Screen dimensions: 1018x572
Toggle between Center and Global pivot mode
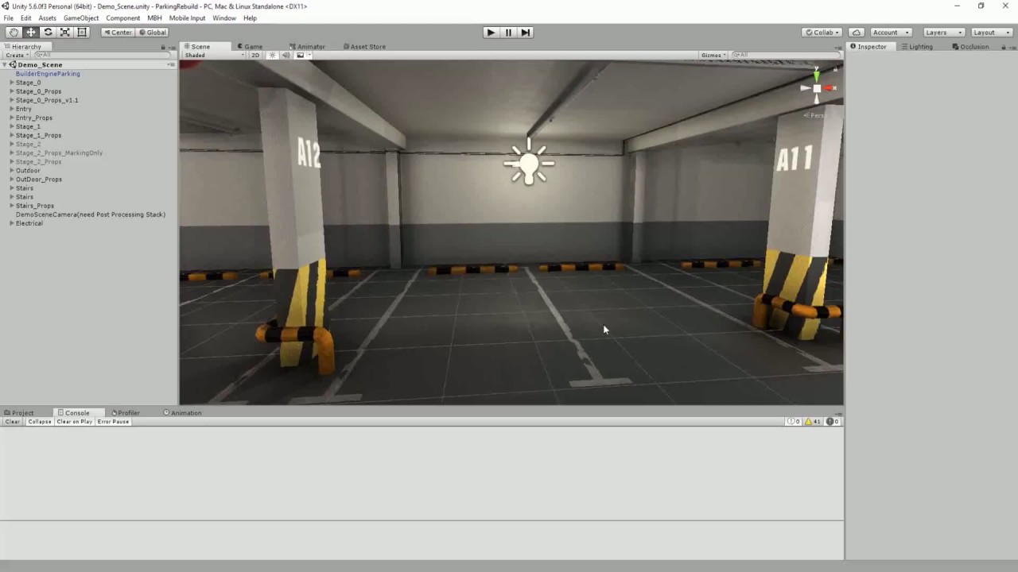point(118,32)
